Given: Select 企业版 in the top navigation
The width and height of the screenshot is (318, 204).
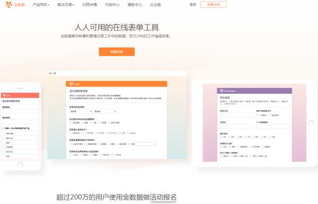Looking at the screenshot, I should (155, 5).
